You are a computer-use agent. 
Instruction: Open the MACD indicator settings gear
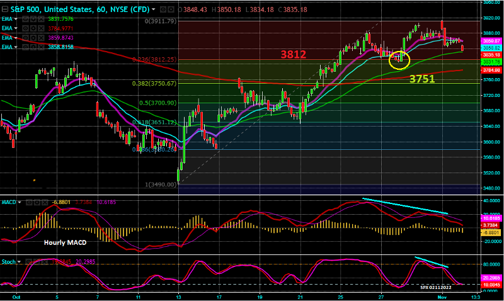coord(37,202)
